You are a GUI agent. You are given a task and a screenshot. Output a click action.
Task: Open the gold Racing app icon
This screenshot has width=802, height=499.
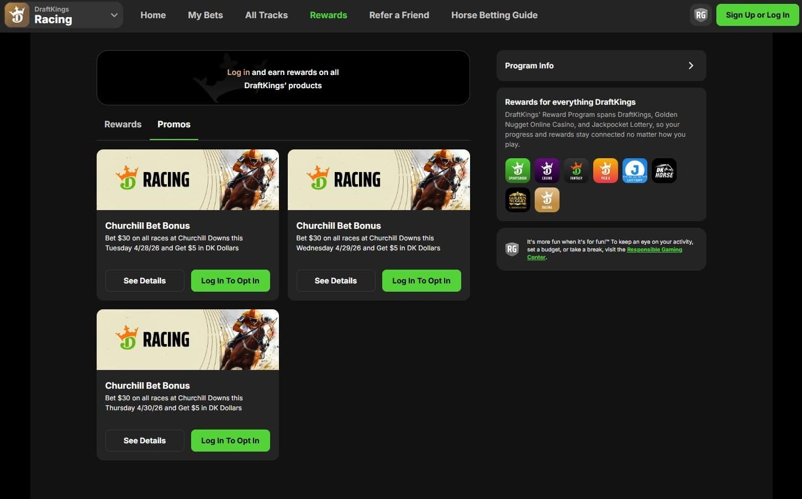(x=547, y=200)
